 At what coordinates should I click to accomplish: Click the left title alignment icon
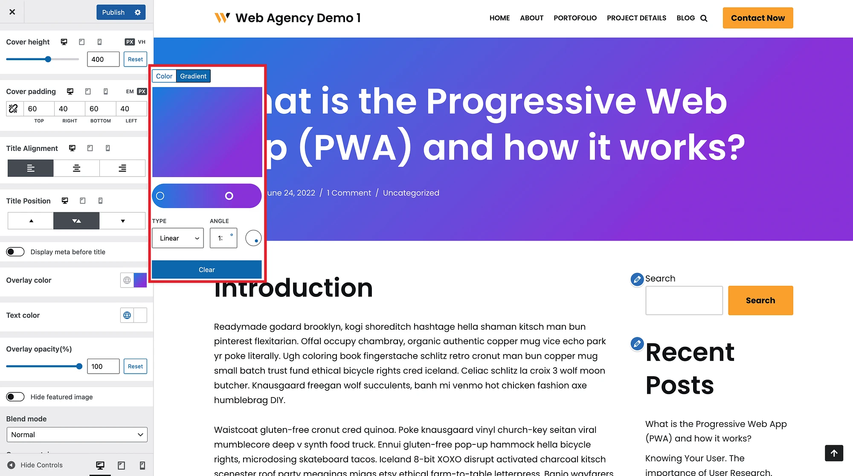[30, 168]
